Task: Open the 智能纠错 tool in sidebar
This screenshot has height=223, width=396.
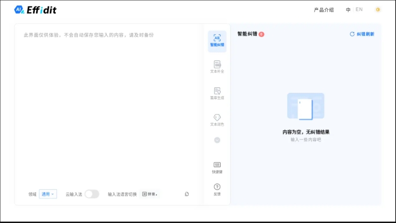Action: coord(217,41)
